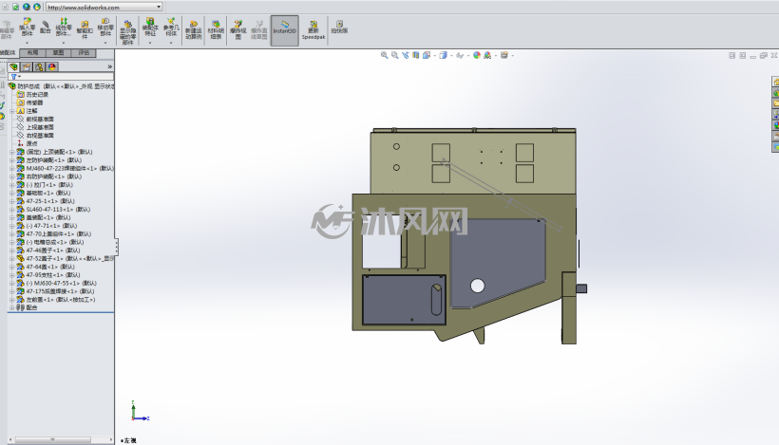Click the Previous View icon
Screen dimensions: 779x445
[406, 55]
